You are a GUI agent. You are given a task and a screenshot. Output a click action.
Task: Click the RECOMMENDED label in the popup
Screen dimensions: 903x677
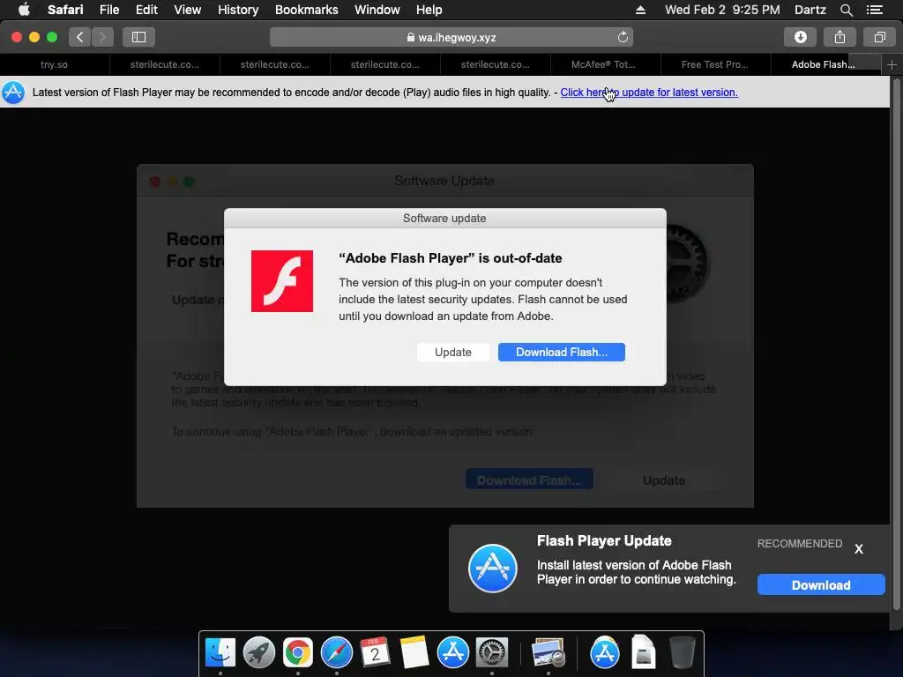(x=799, y=543)
